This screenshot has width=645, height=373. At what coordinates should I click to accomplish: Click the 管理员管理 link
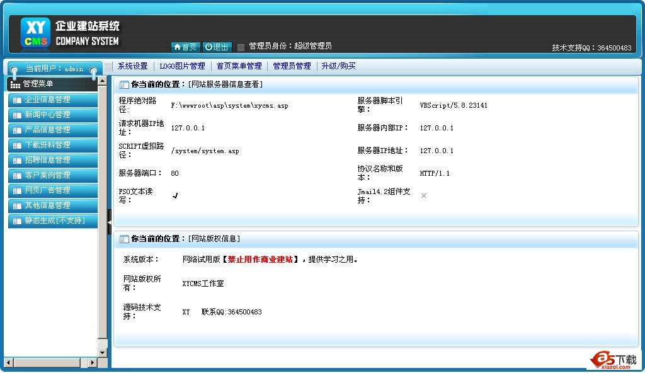click(x=292, y=66)
